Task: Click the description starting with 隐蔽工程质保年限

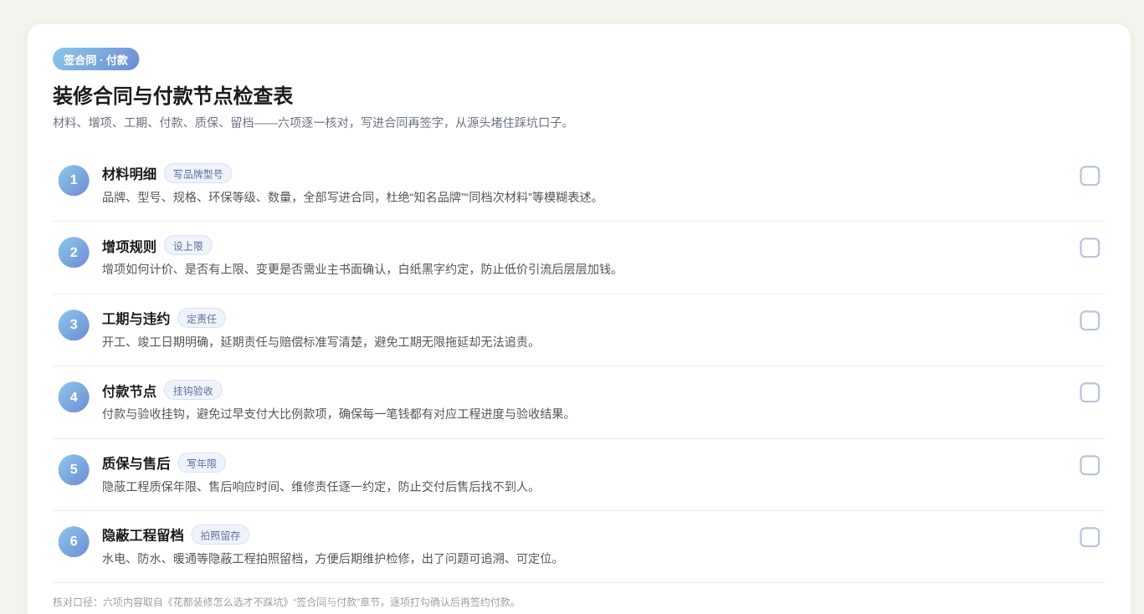Action: click(321, 487)
